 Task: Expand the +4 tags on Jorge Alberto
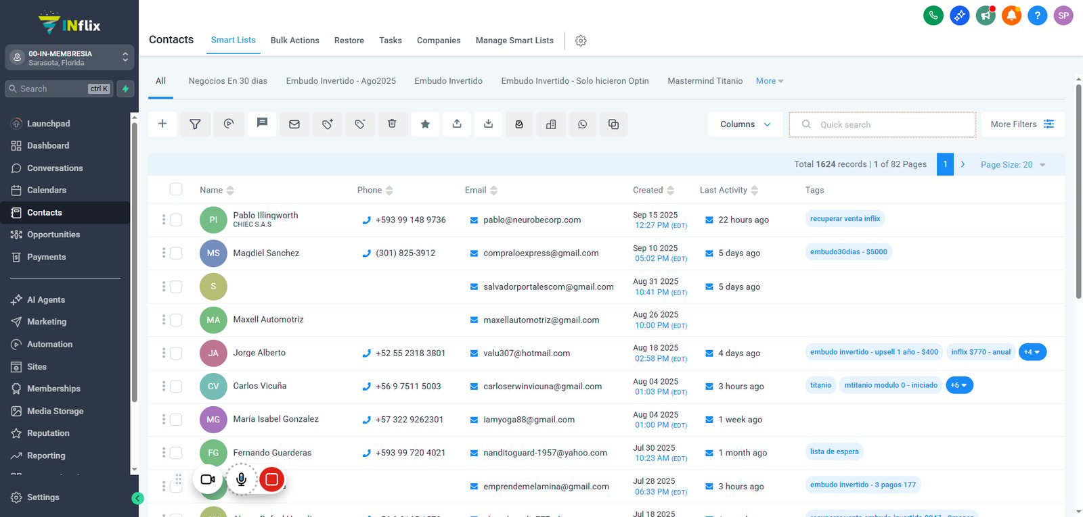pyautogui.click(x=1032, y=352)
